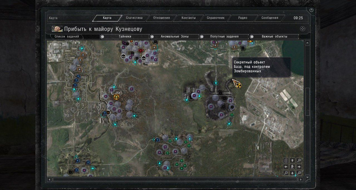Image resolution: width=356 pixels, height=190 pixels.
Task: Toggle the Тайники map filter
Action: coord(125,37)
